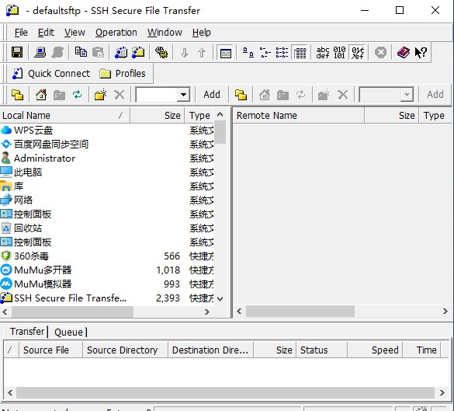Click the What's This help cursor icon
The width and height of the screenshot is (454, 411).
[421, 53]
